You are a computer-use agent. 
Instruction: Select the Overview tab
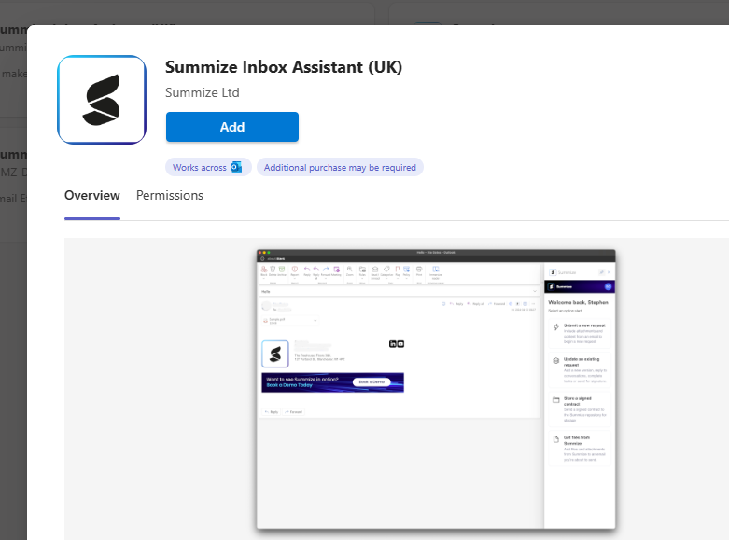[x=92, y=195]
